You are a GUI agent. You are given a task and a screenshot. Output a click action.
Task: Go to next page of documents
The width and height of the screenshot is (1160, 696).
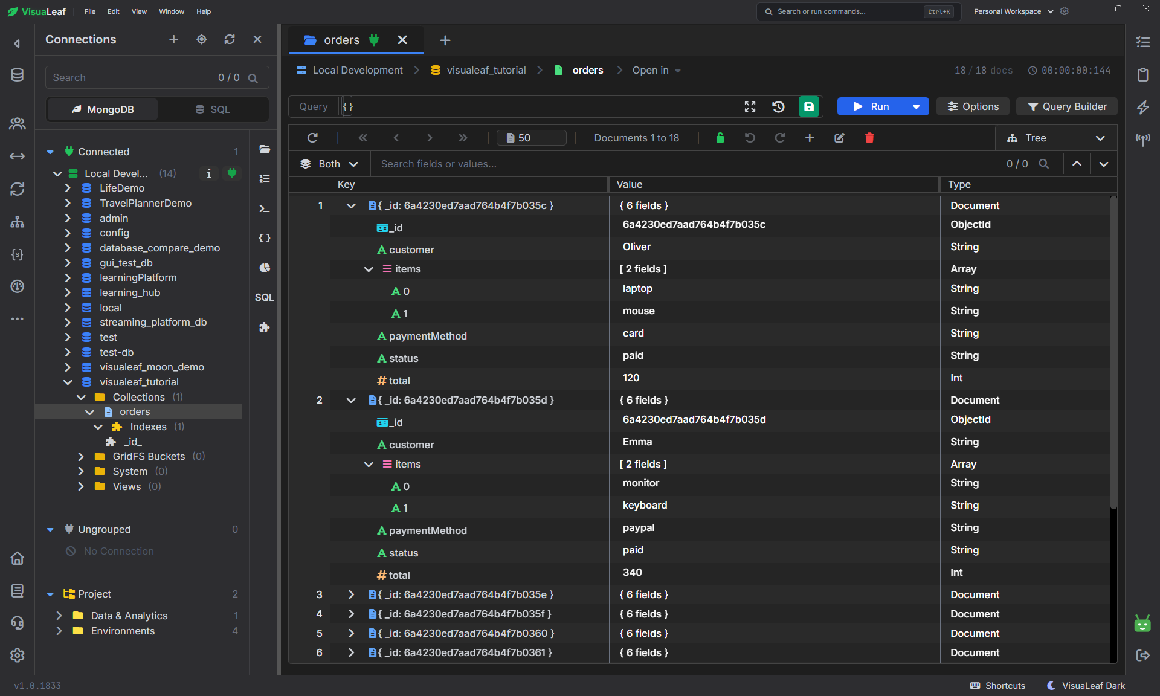click(x=430, y=138)
